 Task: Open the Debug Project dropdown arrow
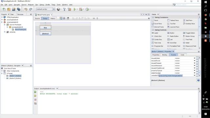(x=84, y=9)
